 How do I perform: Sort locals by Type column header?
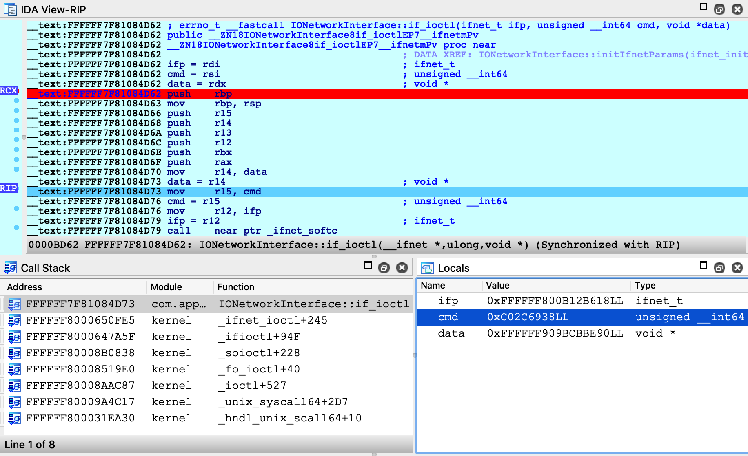(x=645, y=285)
